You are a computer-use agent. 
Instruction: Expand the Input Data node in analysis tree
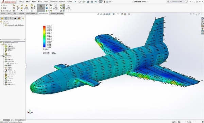tap(1, 44)
